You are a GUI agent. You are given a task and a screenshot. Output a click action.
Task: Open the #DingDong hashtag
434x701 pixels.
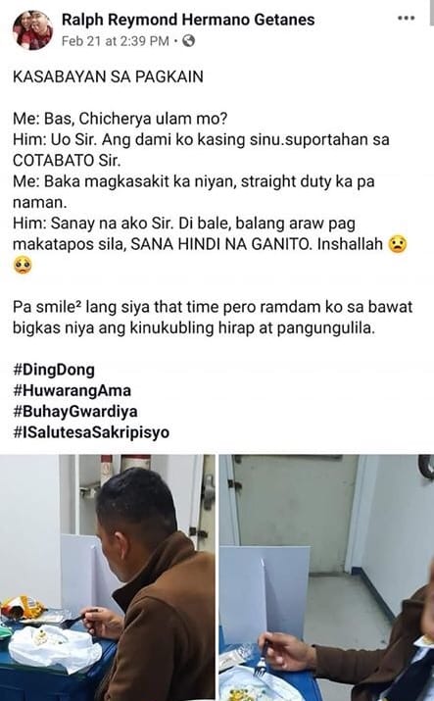pos(54,370)
